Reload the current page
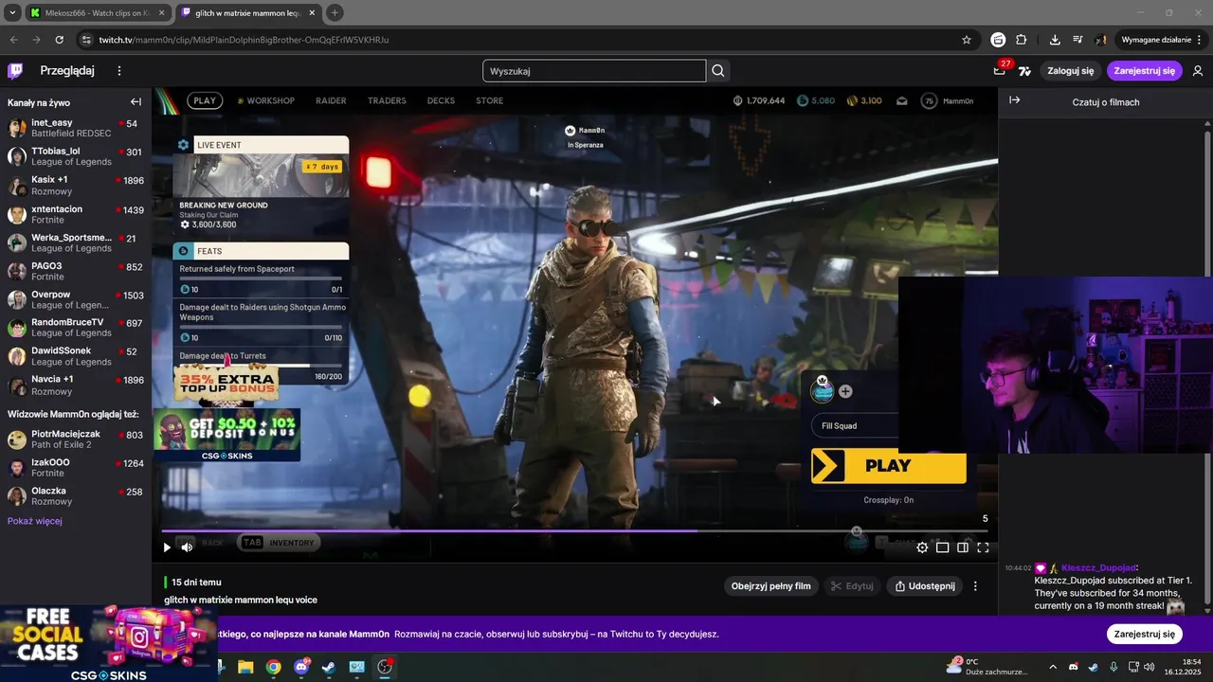 click(x=59, y=40)
